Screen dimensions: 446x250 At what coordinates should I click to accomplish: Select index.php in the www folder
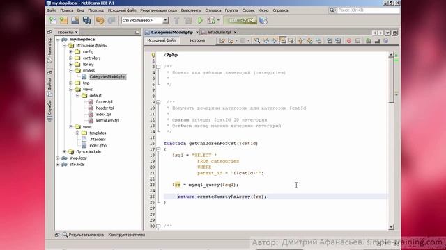click(98, 145)
